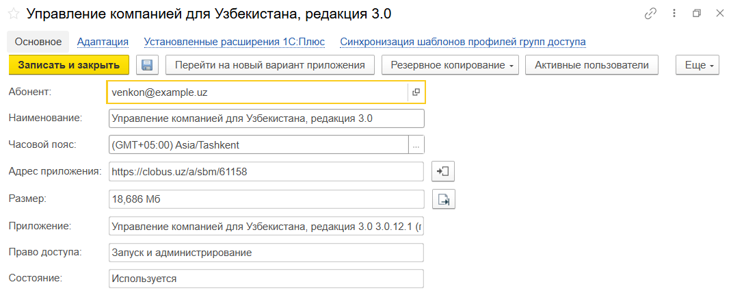The height and width of the screenshot is (293, 731).
Task: Open the three-dot options menu in title bar
Action: 674,14
